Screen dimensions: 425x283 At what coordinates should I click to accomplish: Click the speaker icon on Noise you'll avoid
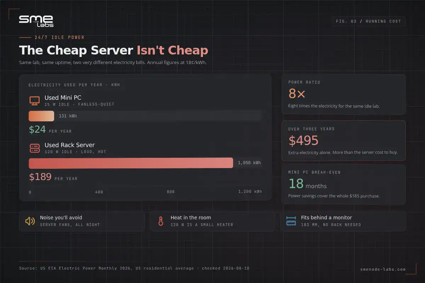(30, 221)
